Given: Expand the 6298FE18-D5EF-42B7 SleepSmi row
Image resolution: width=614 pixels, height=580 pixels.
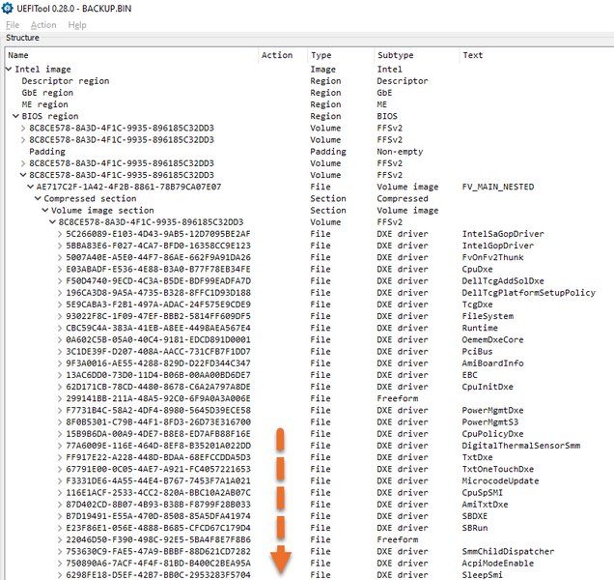Looking at the screenshot, I should click(x=60, y=575).
